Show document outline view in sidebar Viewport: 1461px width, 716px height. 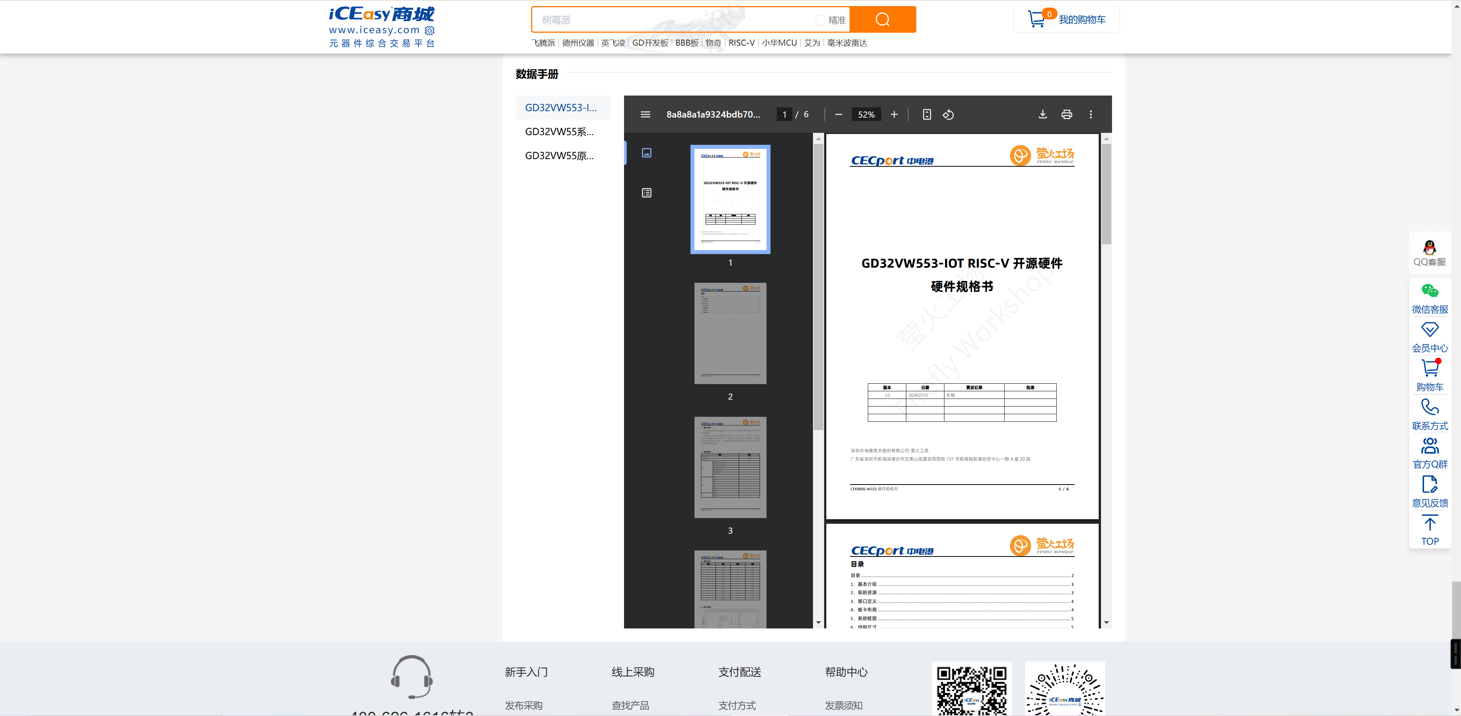tap(646, 193)
